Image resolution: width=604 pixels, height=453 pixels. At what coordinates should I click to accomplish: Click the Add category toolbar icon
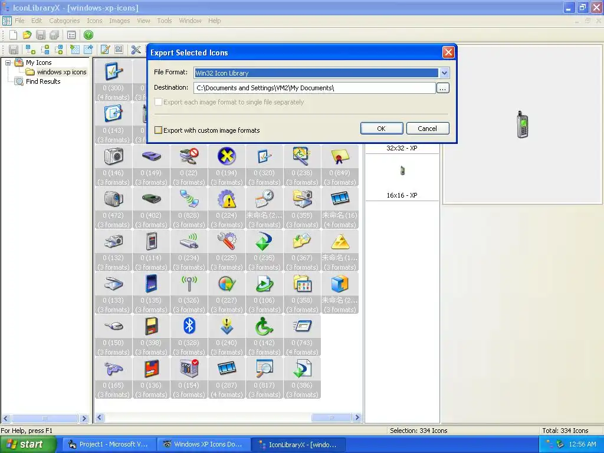click(x=31, y=50)
